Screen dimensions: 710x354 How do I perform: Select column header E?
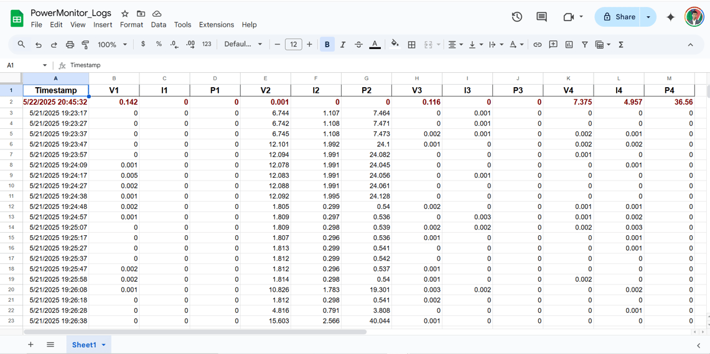[x=265, y=78]
